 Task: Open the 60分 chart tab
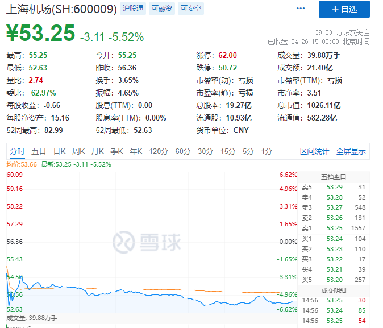[183, 152]
